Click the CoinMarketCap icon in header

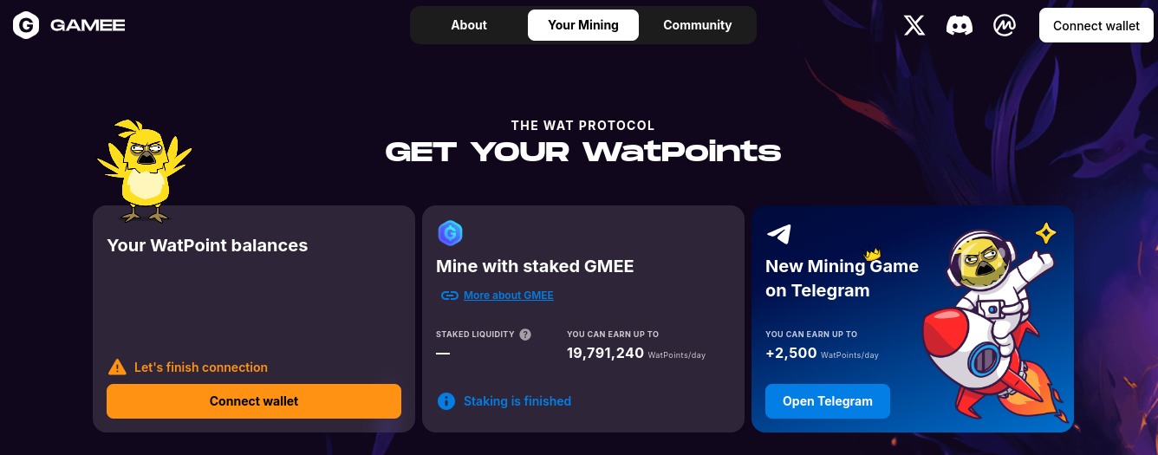tap(1005, 25)
